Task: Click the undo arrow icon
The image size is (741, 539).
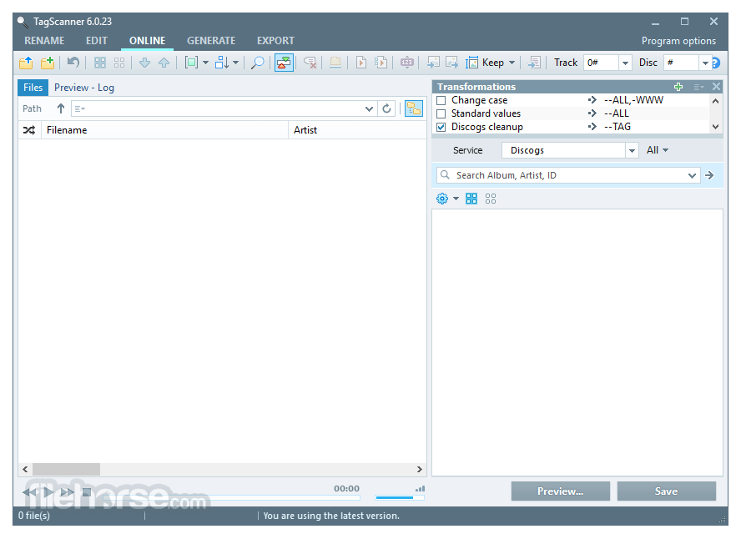Action: (73, 63)
